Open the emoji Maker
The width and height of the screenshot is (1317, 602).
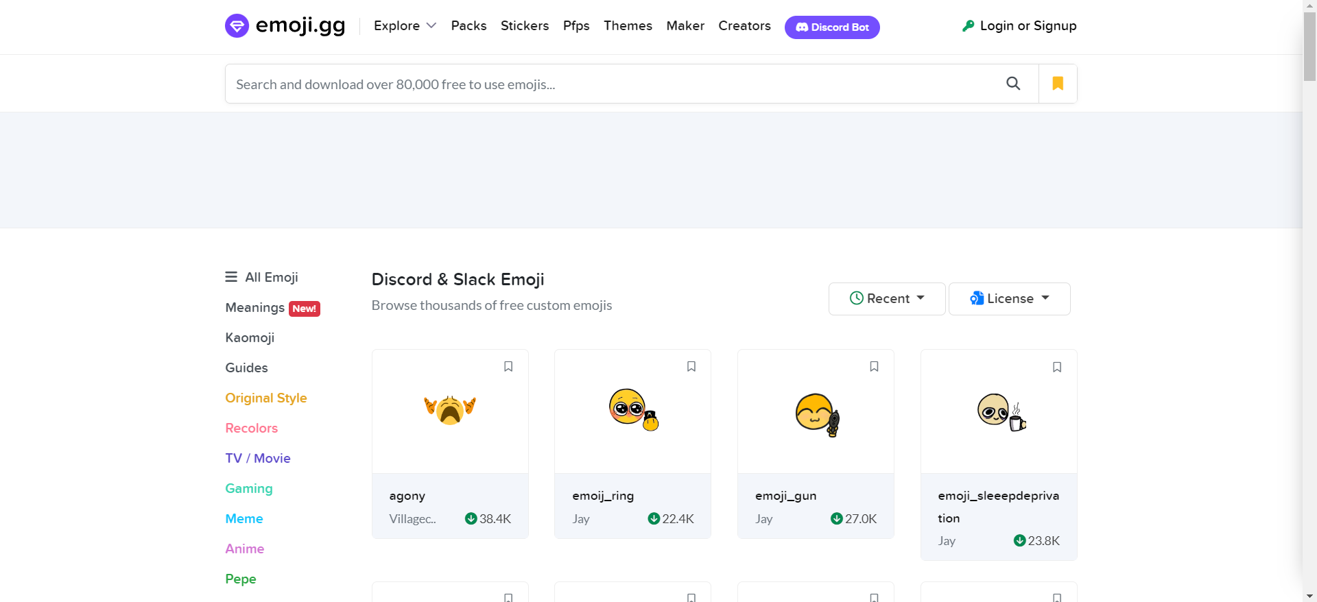click(685, 26)
